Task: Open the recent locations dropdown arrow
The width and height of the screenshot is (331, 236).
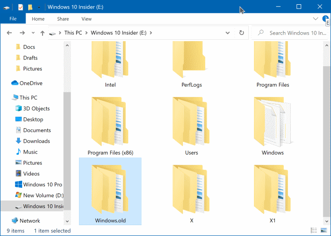Action: point(33,33)
